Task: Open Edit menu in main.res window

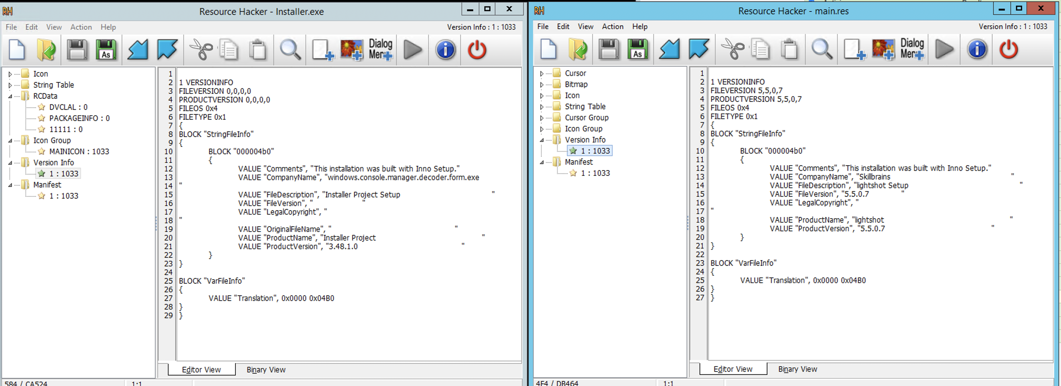Action: pyautogui.click(x=563, y=26)
